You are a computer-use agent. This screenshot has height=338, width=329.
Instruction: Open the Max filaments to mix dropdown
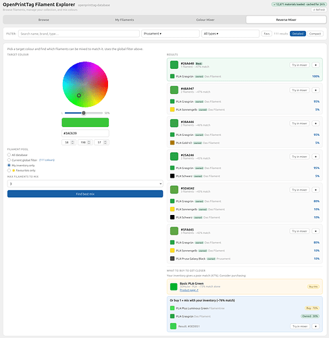85,184
